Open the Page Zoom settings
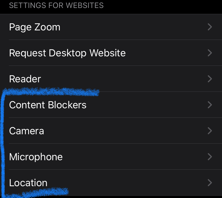The height and width of the screenshot is (198, 222). click(x=35, y=27)
